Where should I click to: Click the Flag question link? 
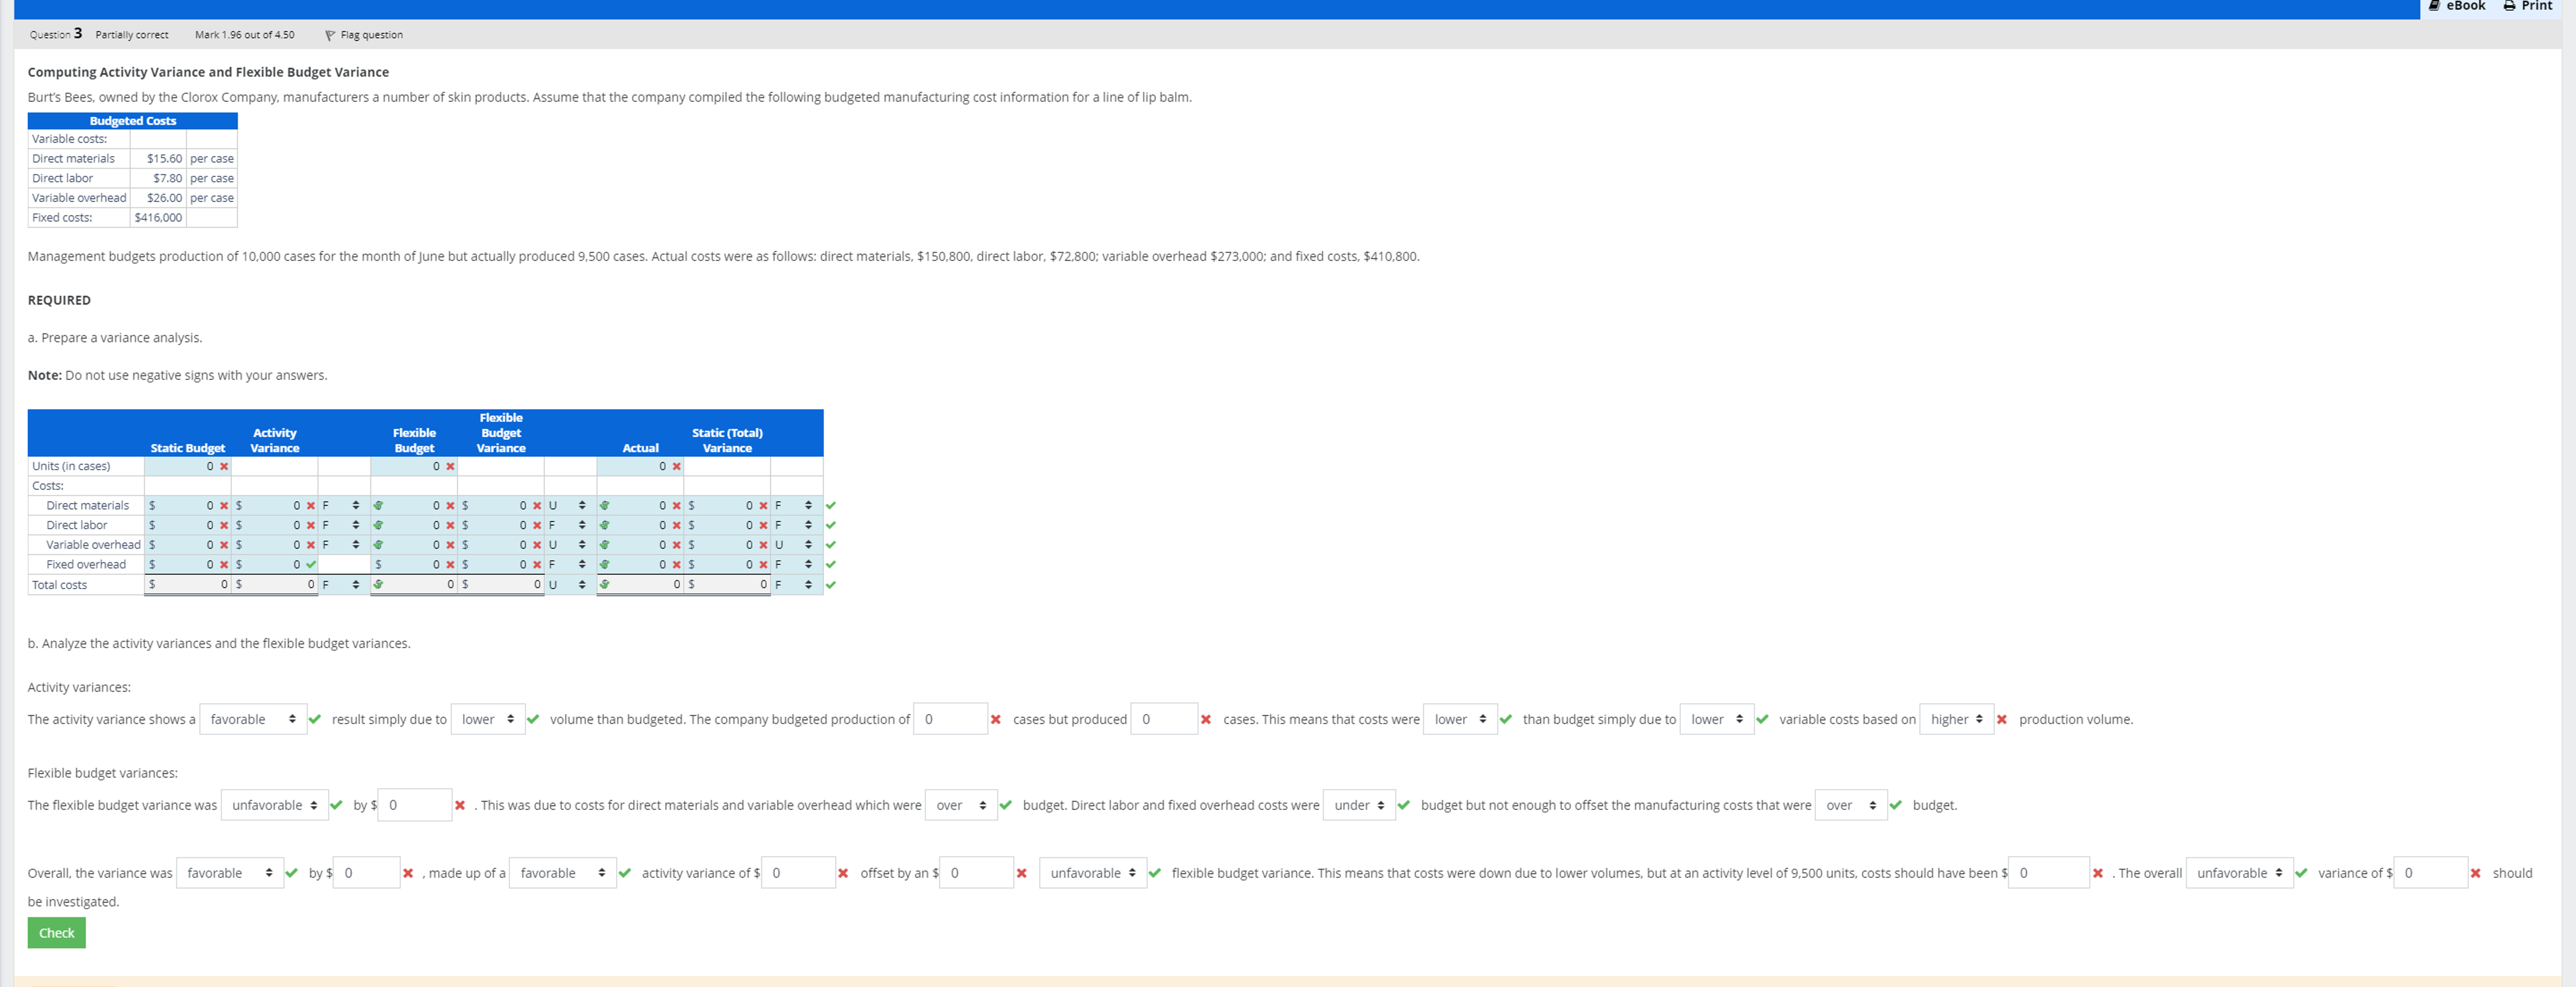371,35
